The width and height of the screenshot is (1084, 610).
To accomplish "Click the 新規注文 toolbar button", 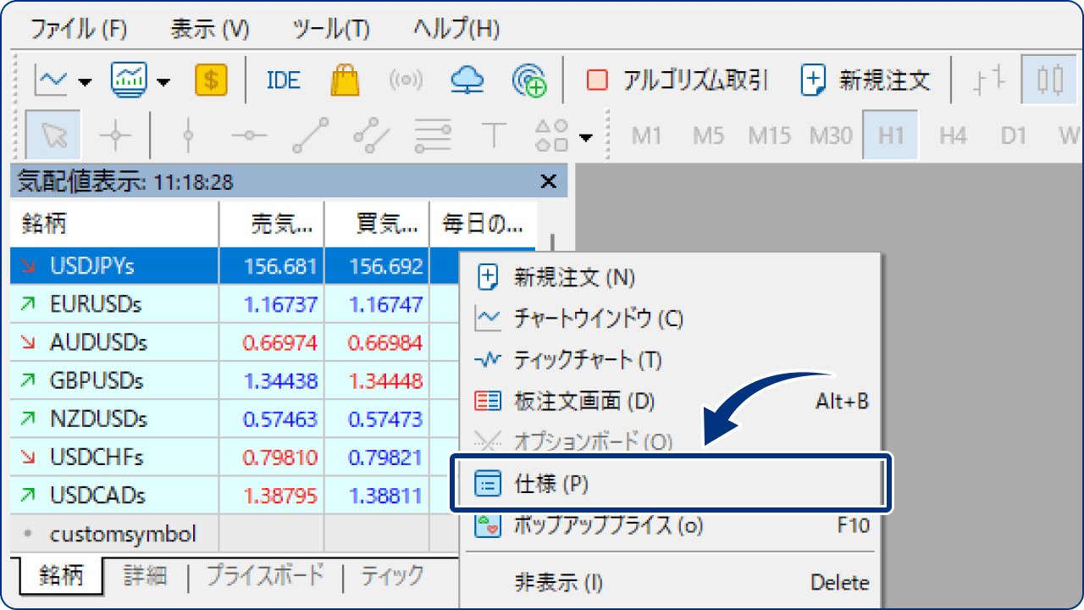I will pyautogui.click(x=866, y=80).
